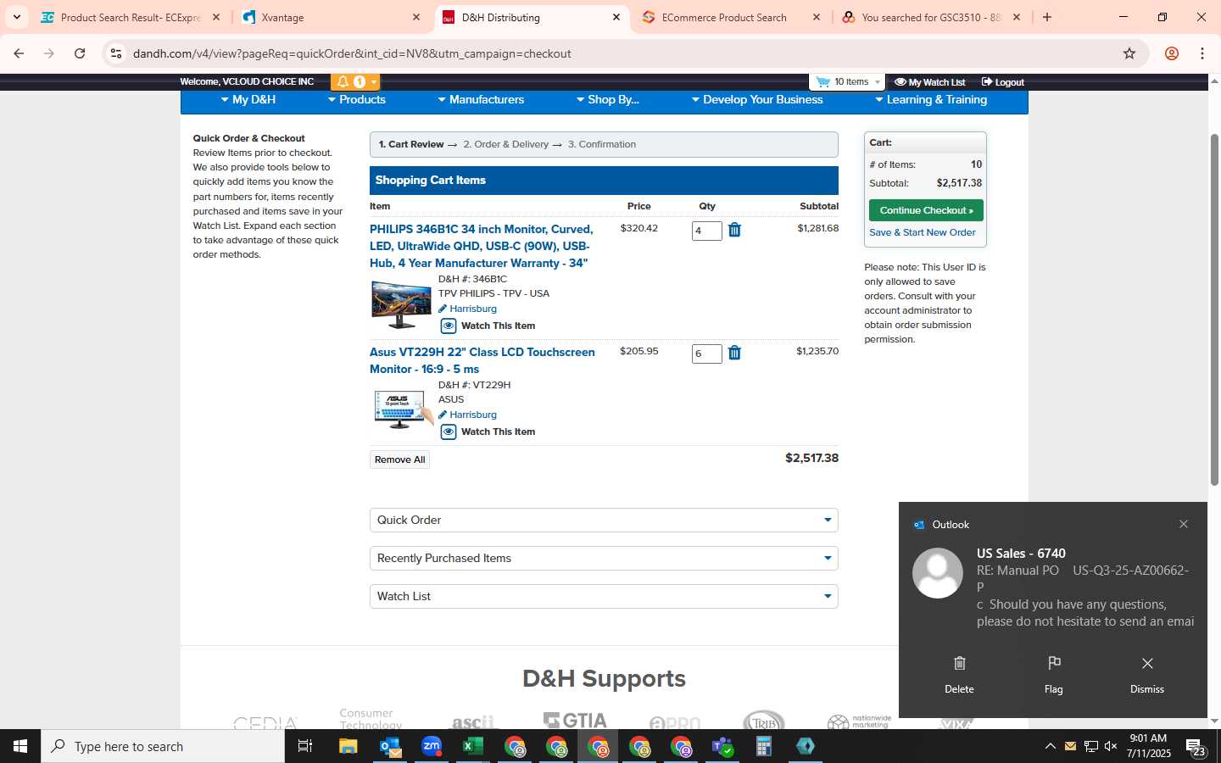Flag the Outlook email notification
This screenshot has height=763, width=1221.
1054,674
